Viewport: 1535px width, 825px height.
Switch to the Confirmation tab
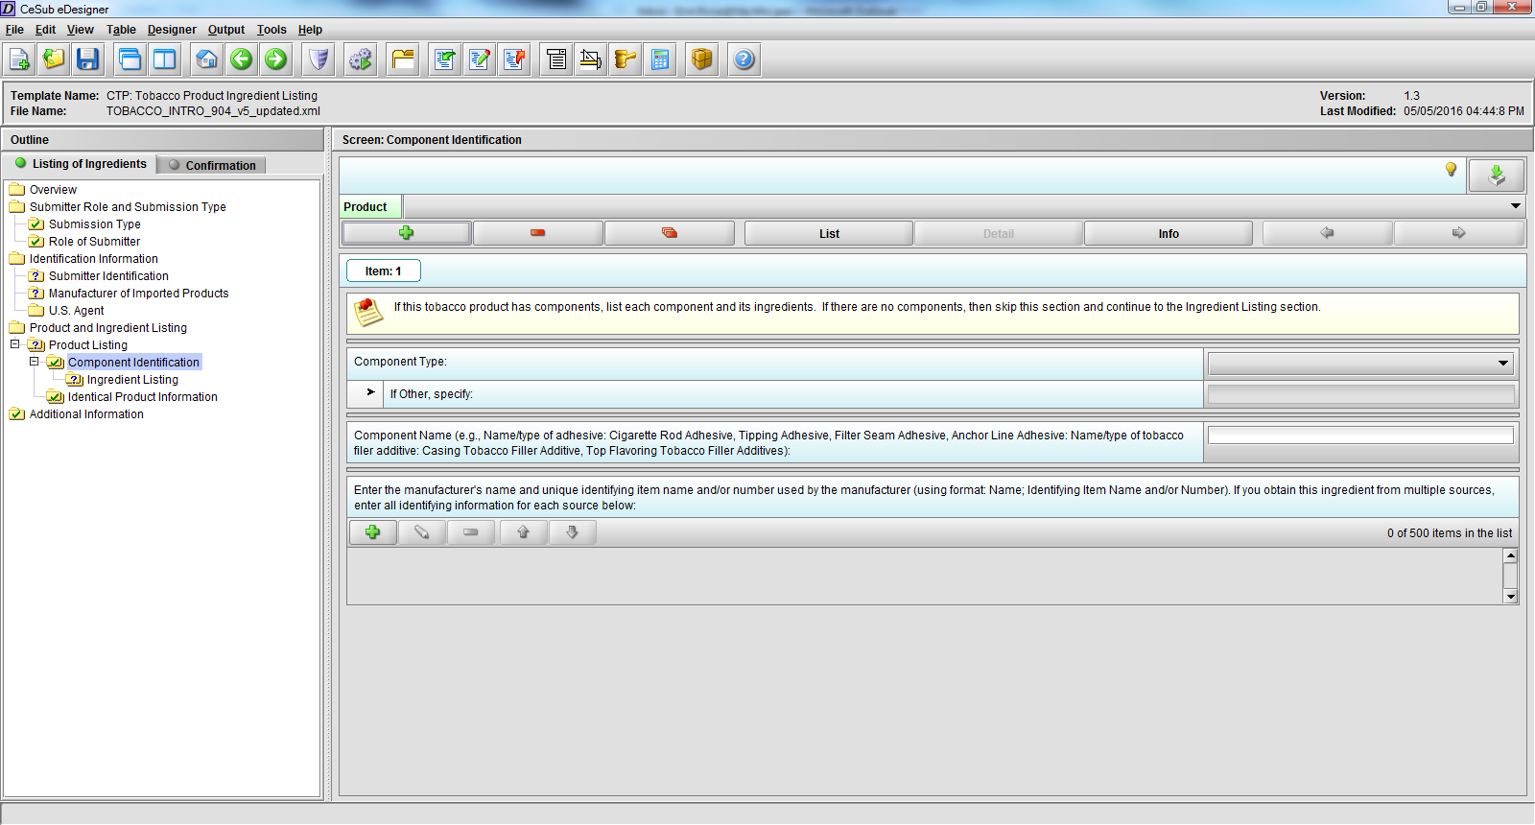(x=220, y=165)
